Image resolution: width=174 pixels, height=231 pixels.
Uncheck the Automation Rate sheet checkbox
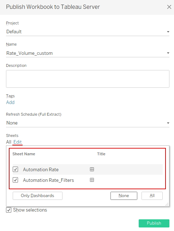pos(15,169)
